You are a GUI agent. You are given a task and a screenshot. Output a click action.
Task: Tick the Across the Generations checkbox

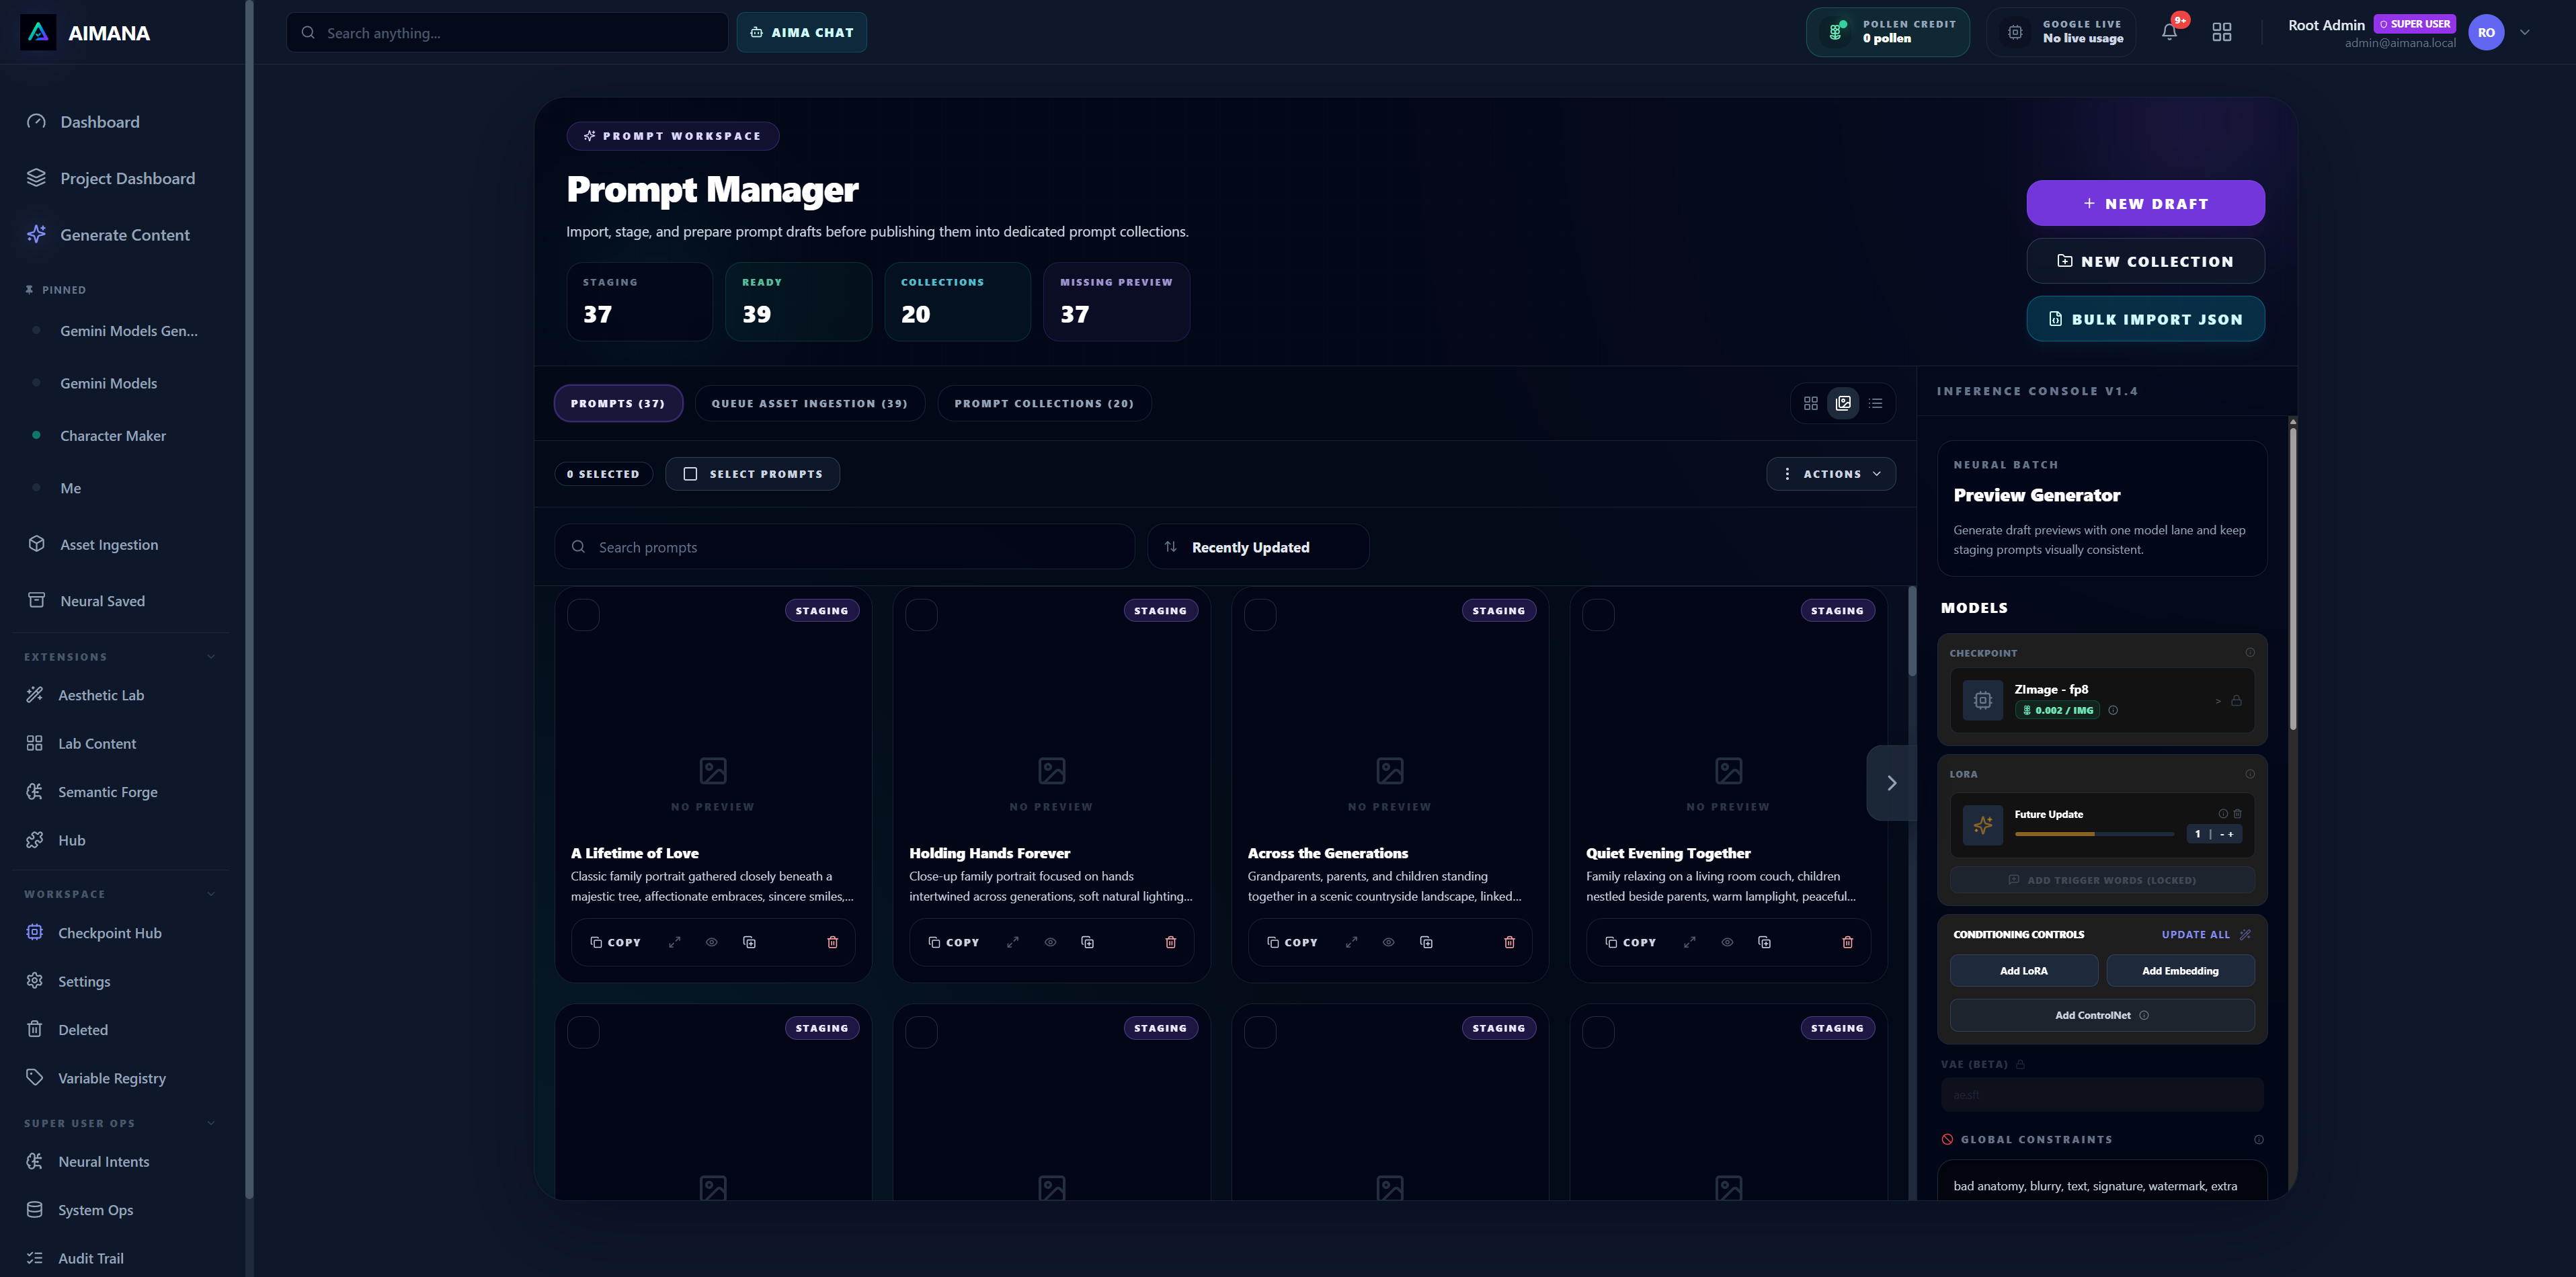click(x=1260, y=615)
